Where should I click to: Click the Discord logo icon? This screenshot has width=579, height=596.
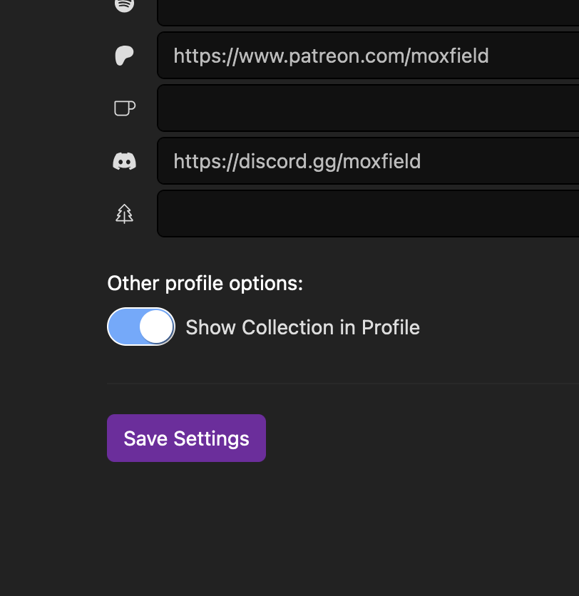124,161
